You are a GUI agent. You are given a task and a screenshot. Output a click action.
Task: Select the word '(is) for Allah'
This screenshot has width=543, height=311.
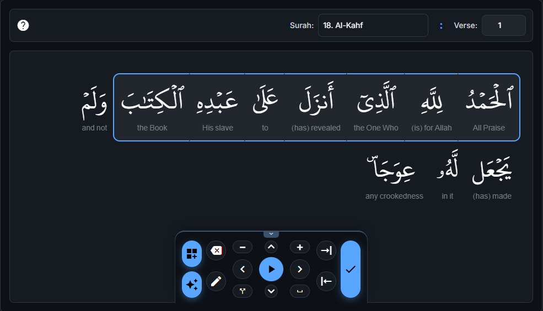(x=432, y=107)
